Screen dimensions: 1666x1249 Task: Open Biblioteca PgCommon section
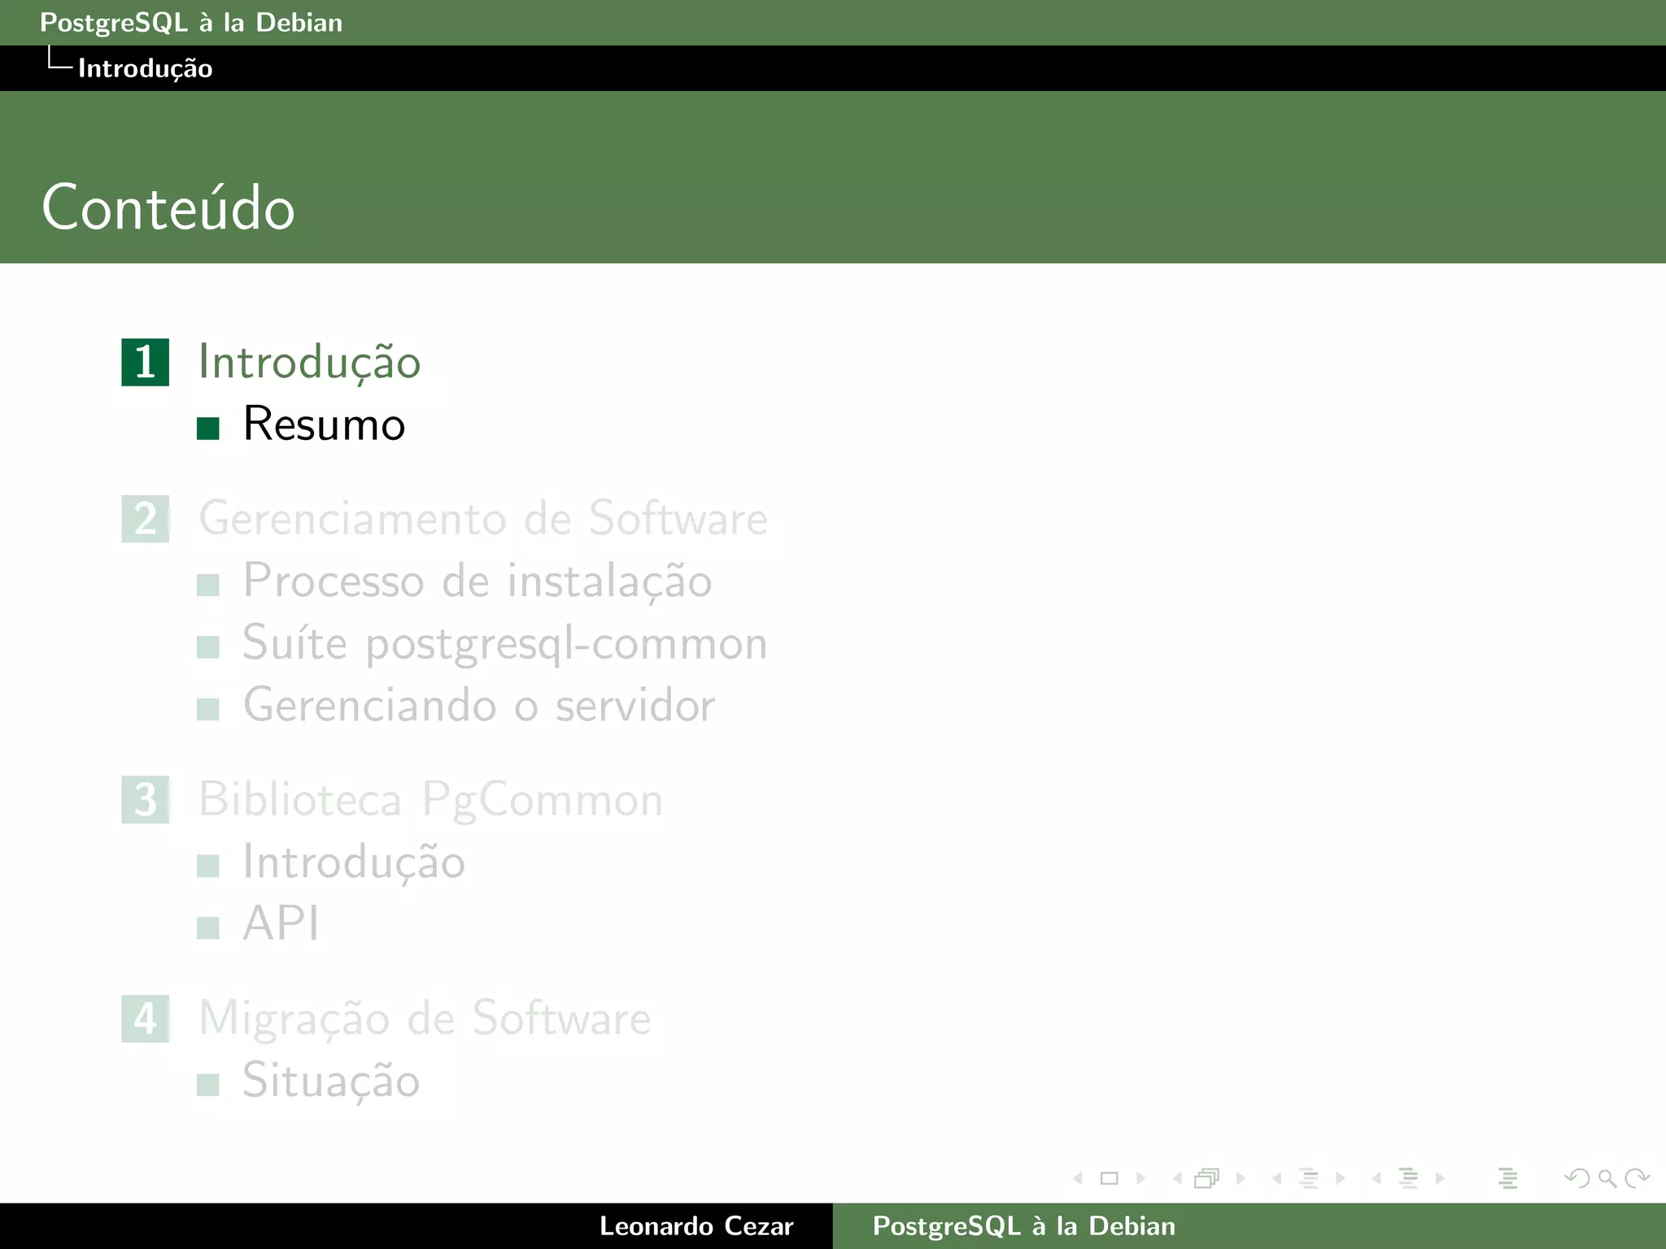click(431, 799)
